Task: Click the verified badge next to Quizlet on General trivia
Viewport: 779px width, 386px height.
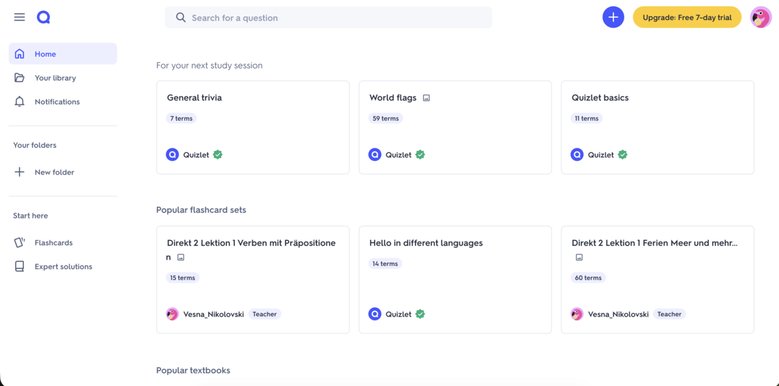Action: [217, 154]
